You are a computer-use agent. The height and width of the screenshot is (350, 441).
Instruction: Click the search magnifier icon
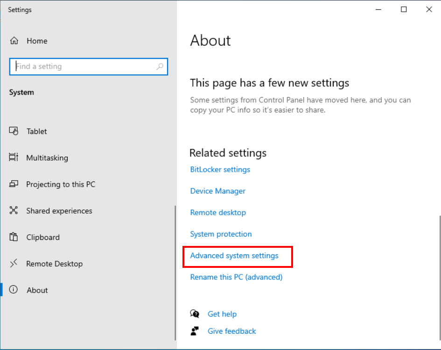point(160,67)
